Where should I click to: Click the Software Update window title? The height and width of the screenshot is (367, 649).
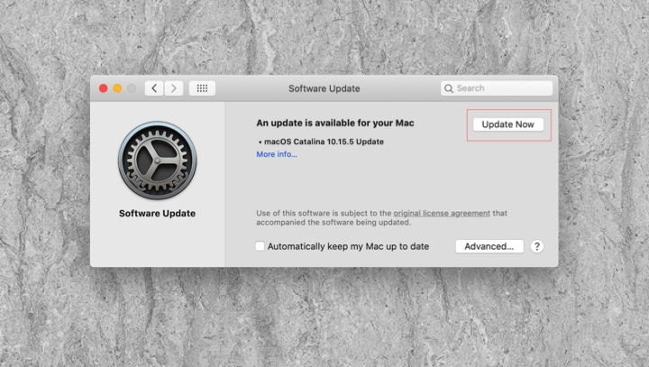point(324,88)
